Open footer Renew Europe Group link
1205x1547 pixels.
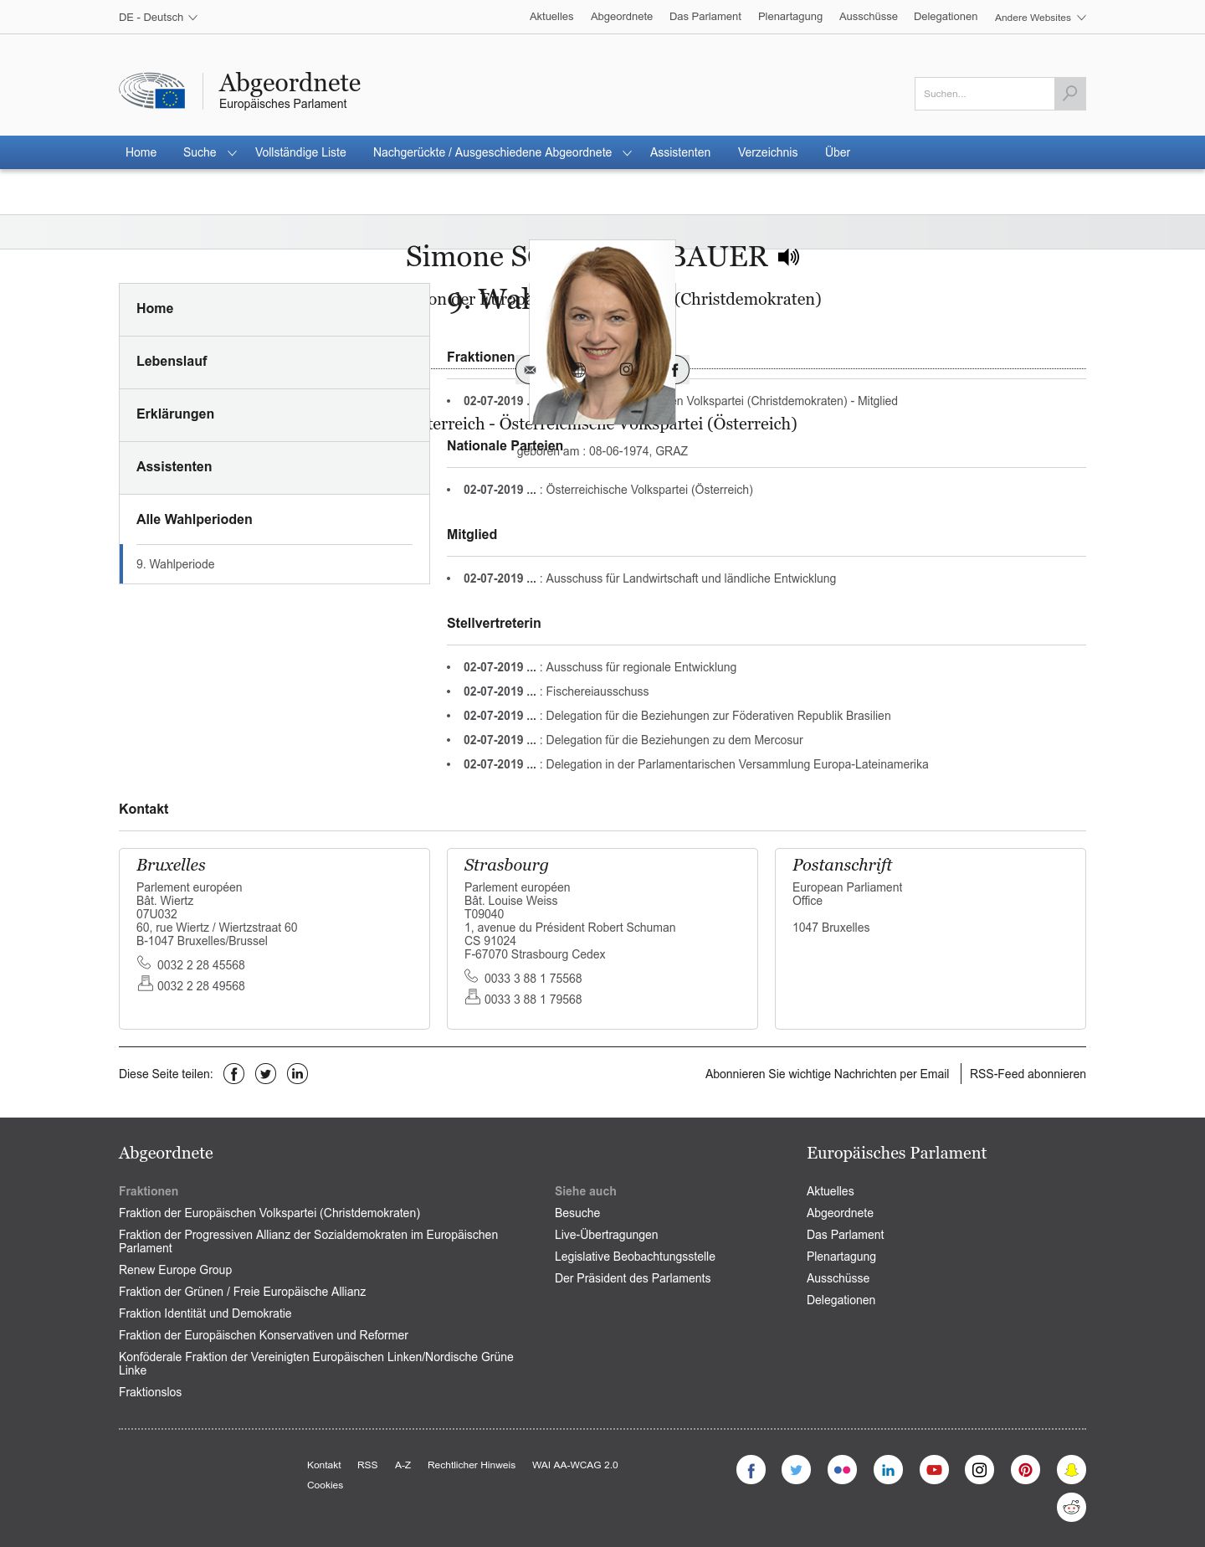[175, 1270]
